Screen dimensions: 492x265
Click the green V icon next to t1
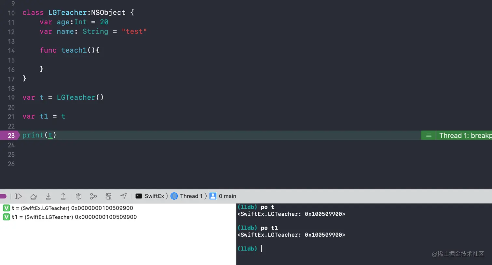pos(6,217)
